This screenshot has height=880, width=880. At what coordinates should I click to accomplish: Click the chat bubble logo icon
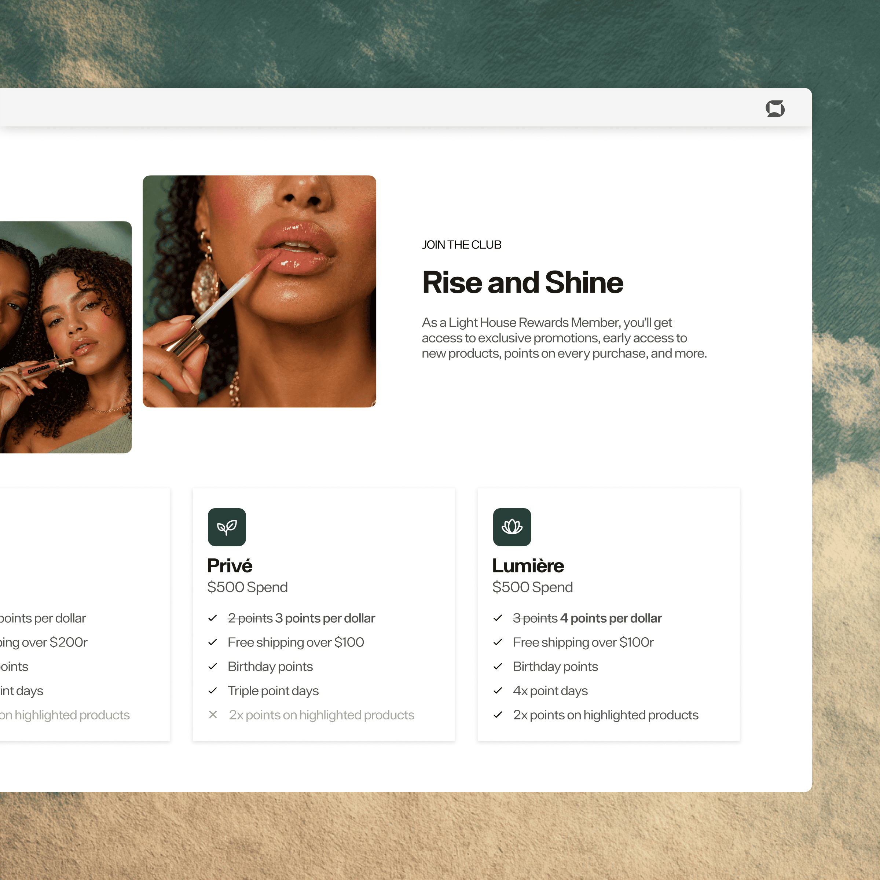[775, 109]
